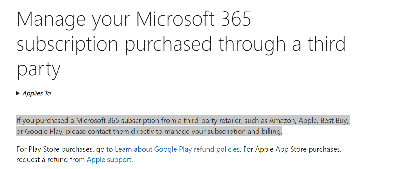
Task: Click the word party in the heading
Action: point(39,69)
